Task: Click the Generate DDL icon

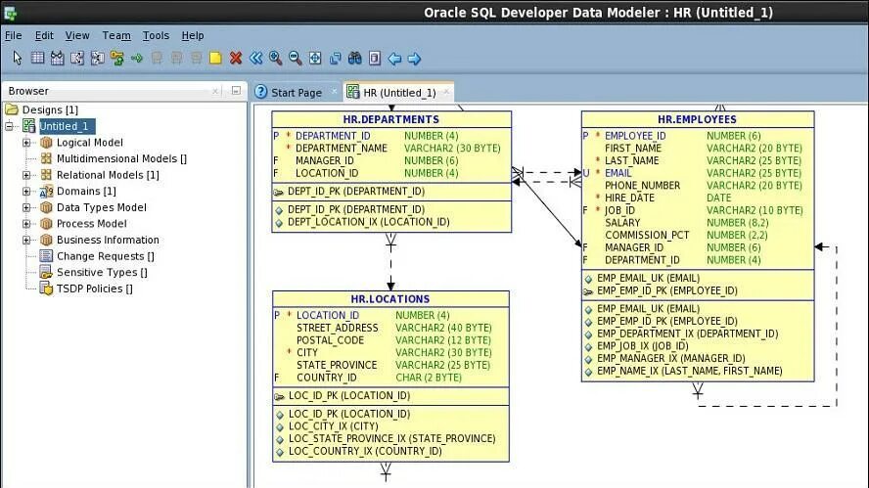Action: [375, 58]
